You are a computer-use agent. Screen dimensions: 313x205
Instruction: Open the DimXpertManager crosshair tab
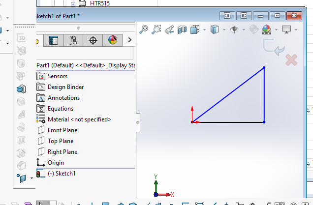[93, 40]
